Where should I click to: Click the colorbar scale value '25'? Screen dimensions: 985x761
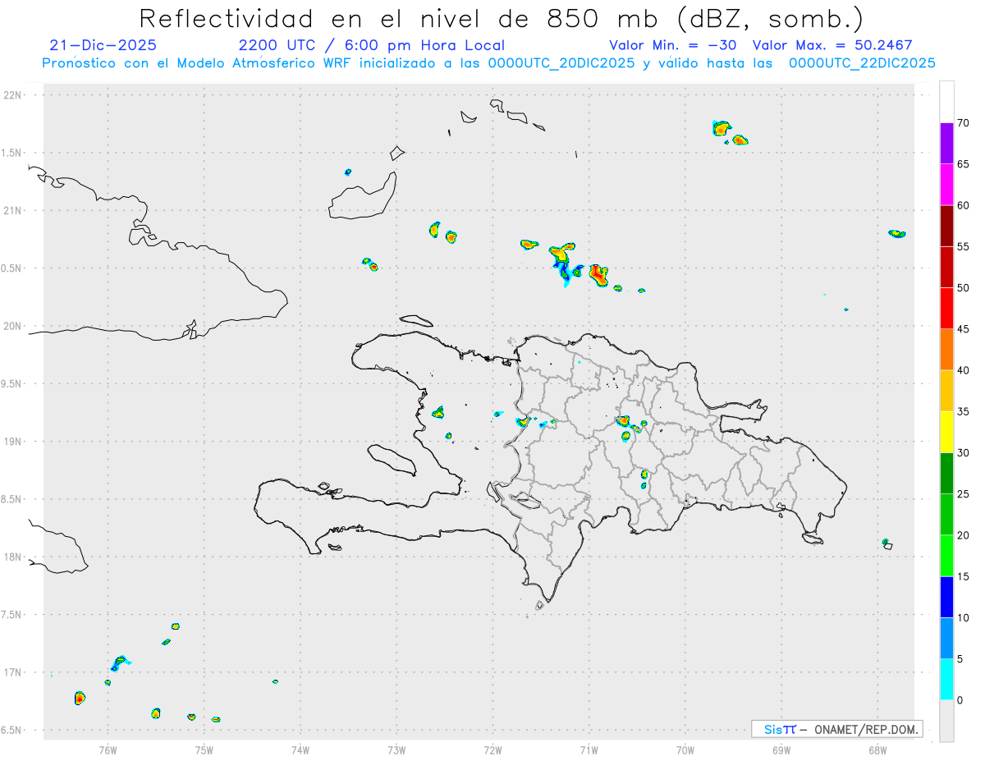964,494
